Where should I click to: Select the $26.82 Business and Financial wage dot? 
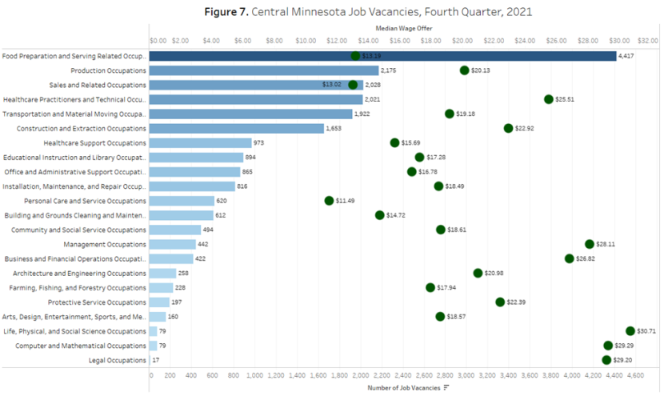pos(570,258)
